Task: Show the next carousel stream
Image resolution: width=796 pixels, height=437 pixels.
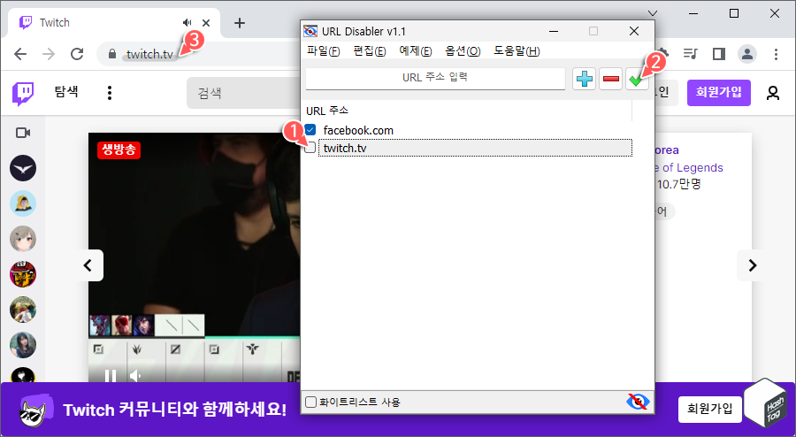Action: tap(753, 265)
